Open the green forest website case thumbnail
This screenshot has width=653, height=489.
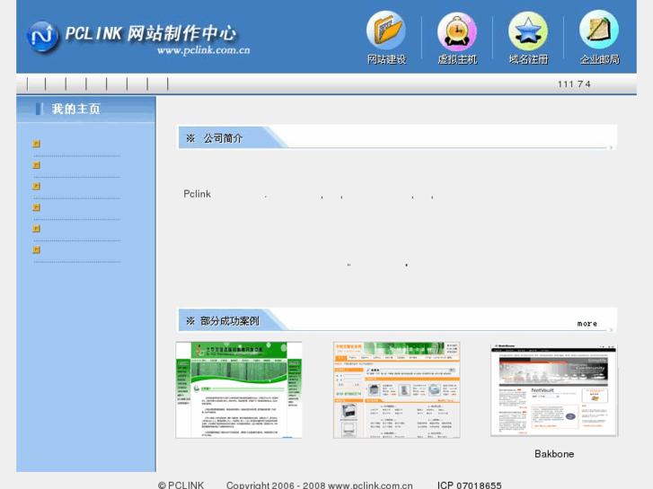(x=239, y=390)
